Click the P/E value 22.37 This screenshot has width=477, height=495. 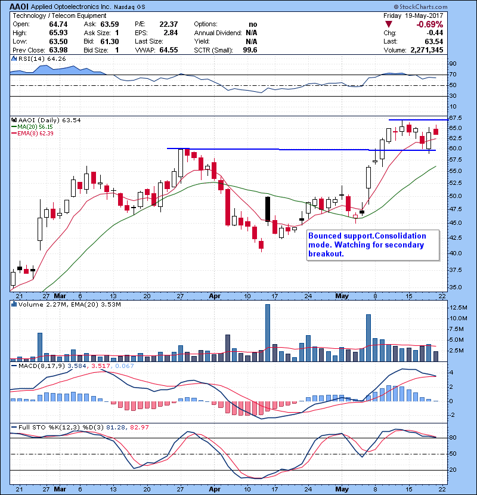click(x=169, y=24)
